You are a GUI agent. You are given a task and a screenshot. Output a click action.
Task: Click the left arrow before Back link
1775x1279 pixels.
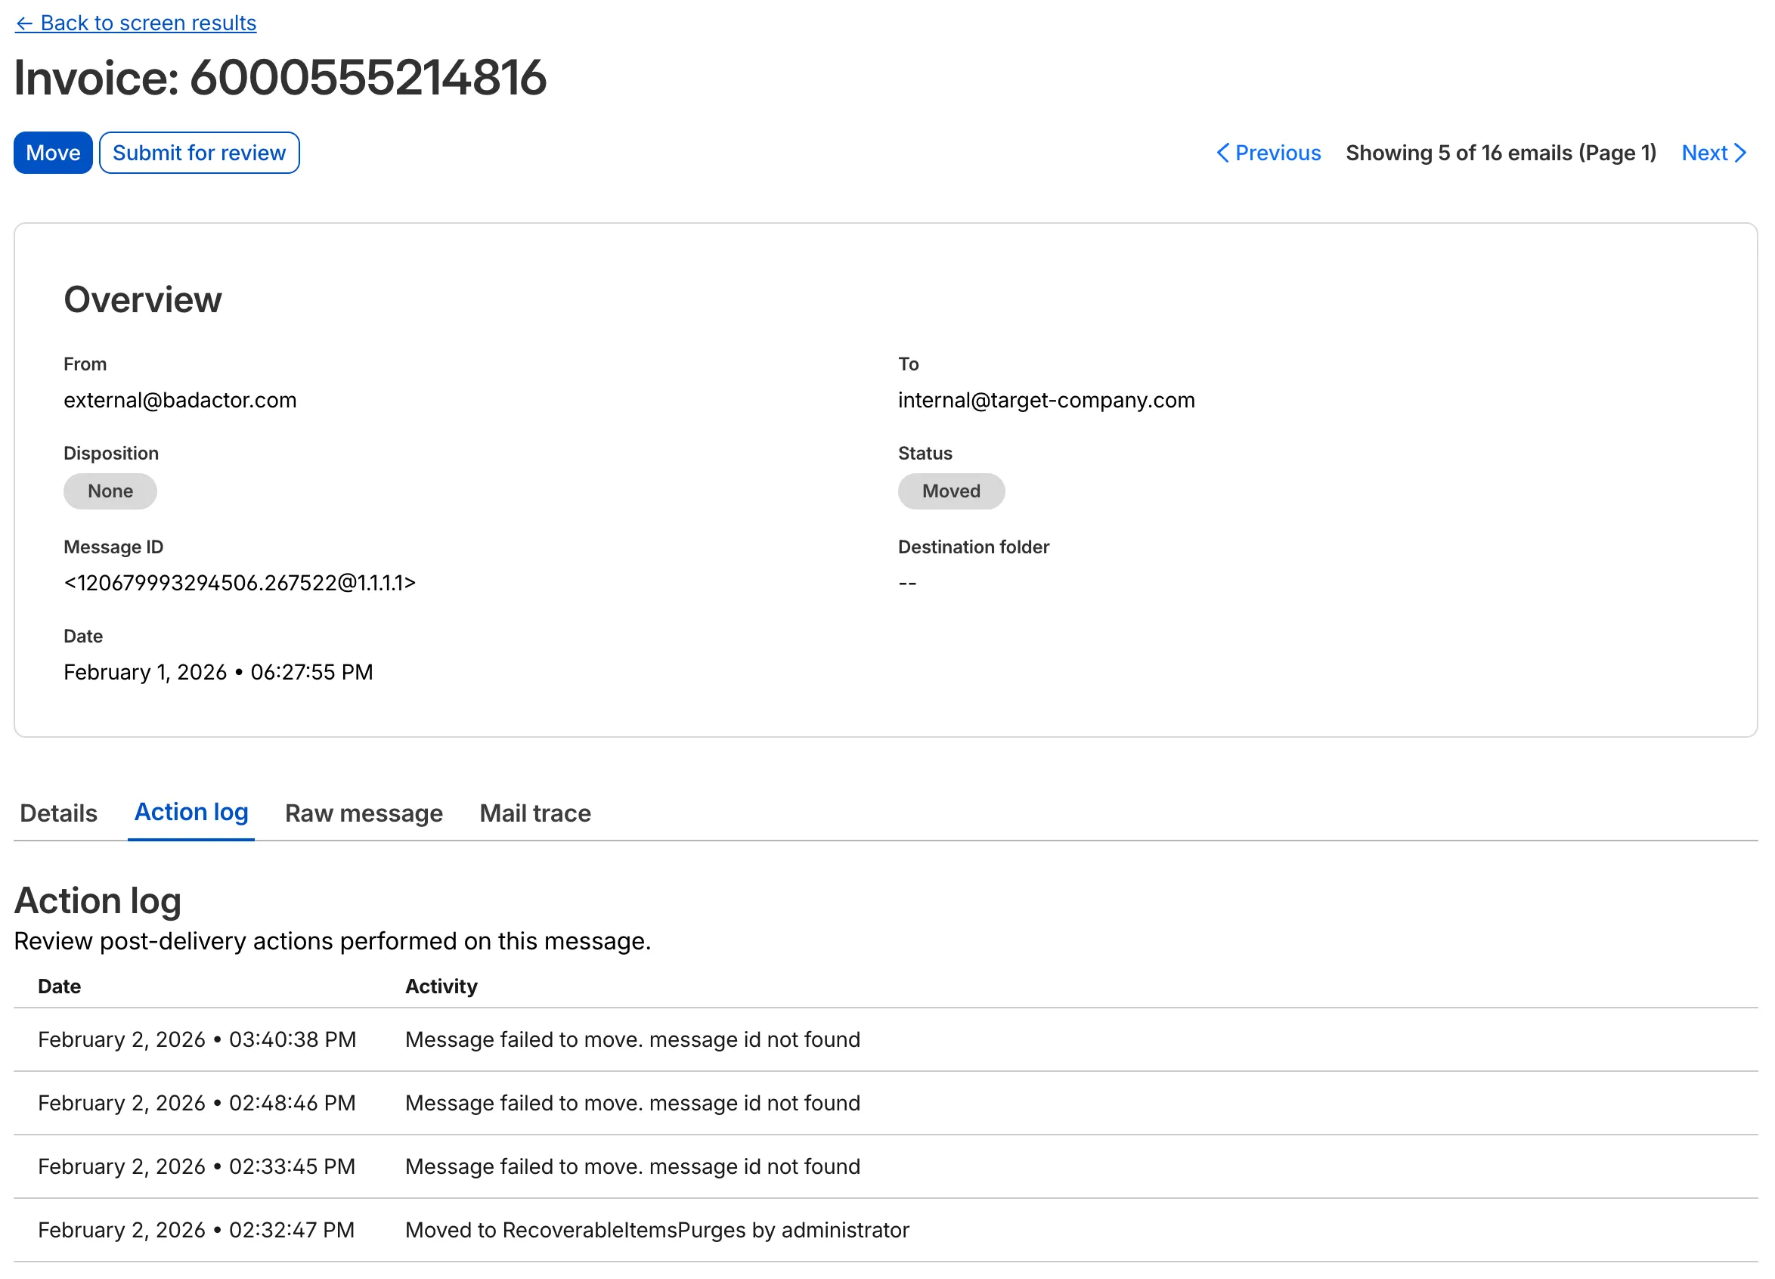click(x=24, y=23)
